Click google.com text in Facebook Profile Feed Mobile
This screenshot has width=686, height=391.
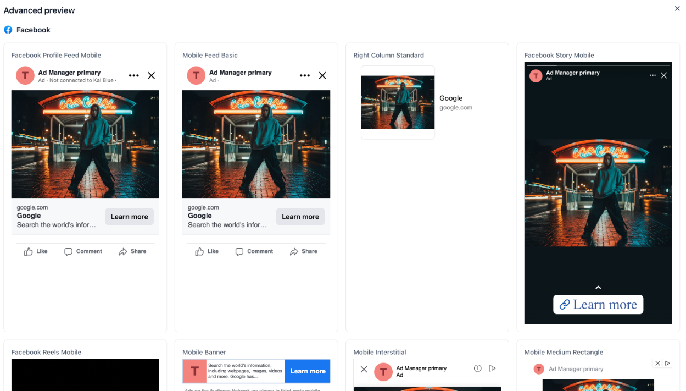[x=32, y=207]
